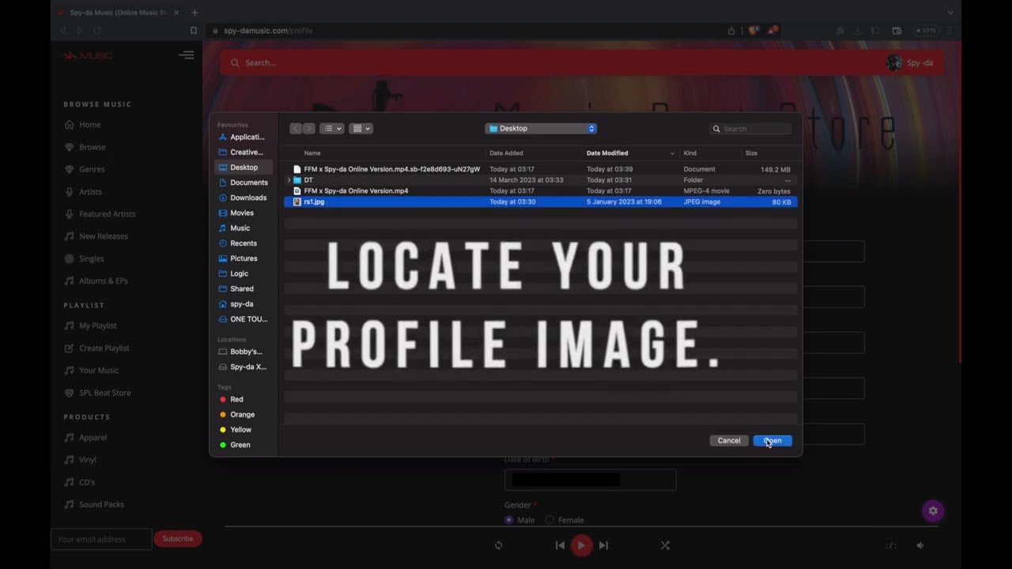Viewport: 1012px width, 569px height.
Task: Toggle shuffle in the music player
Action: click(x=665, y=545)
